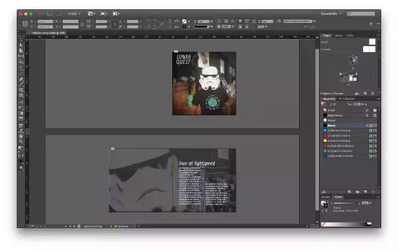Select the Selection tool arrow

pos(21,40)
